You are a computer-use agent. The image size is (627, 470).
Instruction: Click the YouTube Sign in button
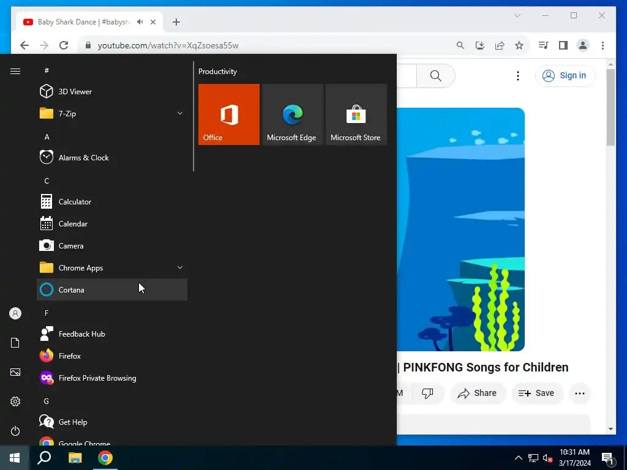(565, 75)
